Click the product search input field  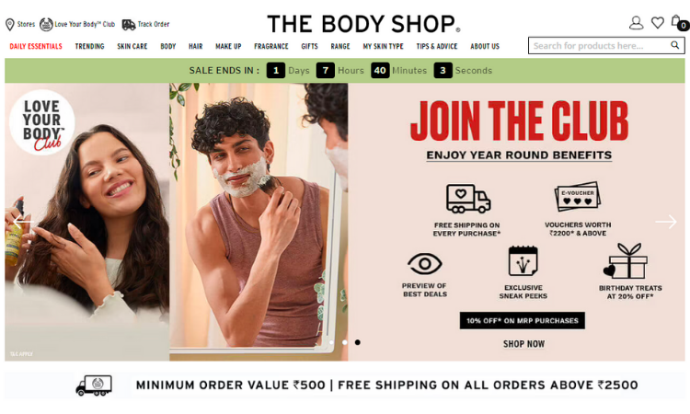pyautogui.click(x=600, y=45)
